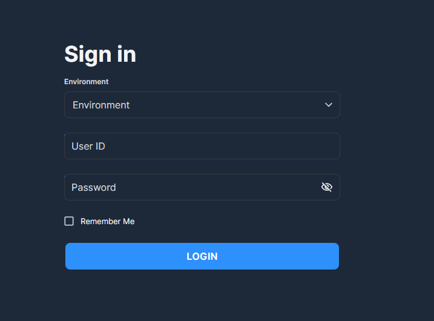This screenshot has height=321, width=434.
Task: Focus the Password input field
Action: pos(202,187)
